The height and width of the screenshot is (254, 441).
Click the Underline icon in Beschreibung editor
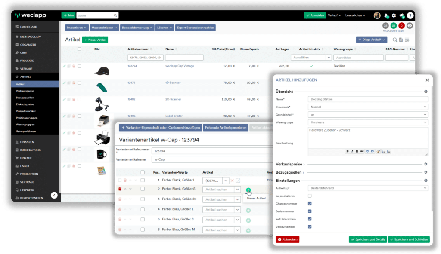(x=357, y=151)
